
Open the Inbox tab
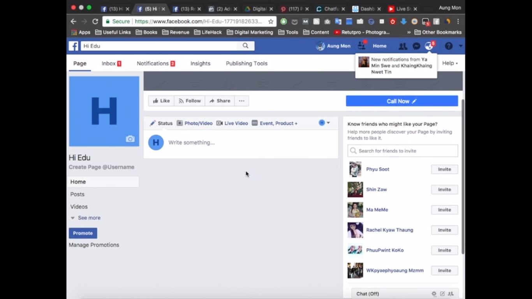click(x=111, y=63)
